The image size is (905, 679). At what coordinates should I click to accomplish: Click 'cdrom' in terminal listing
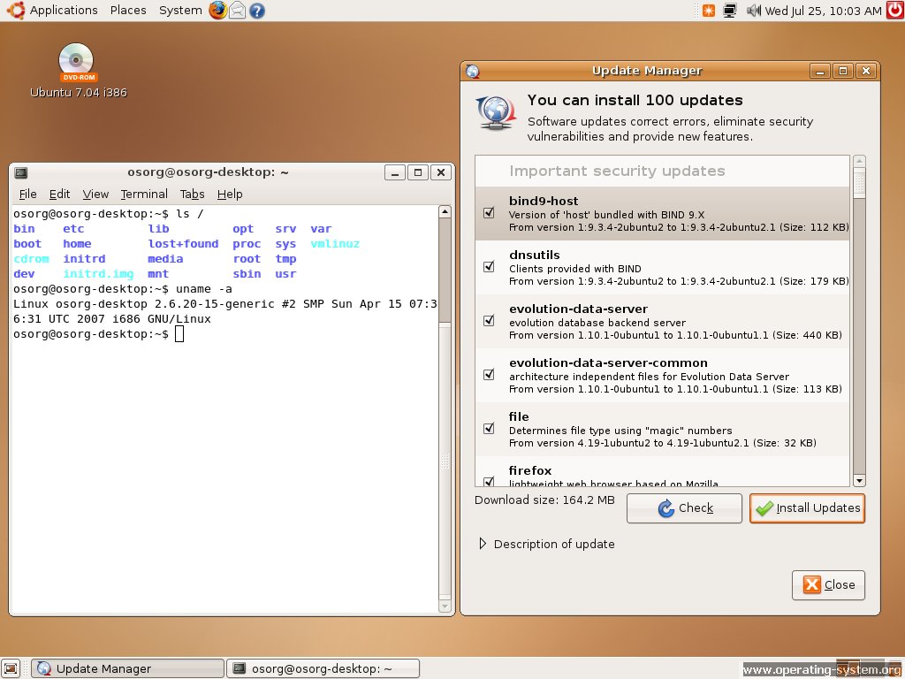(x=31, y=259)
